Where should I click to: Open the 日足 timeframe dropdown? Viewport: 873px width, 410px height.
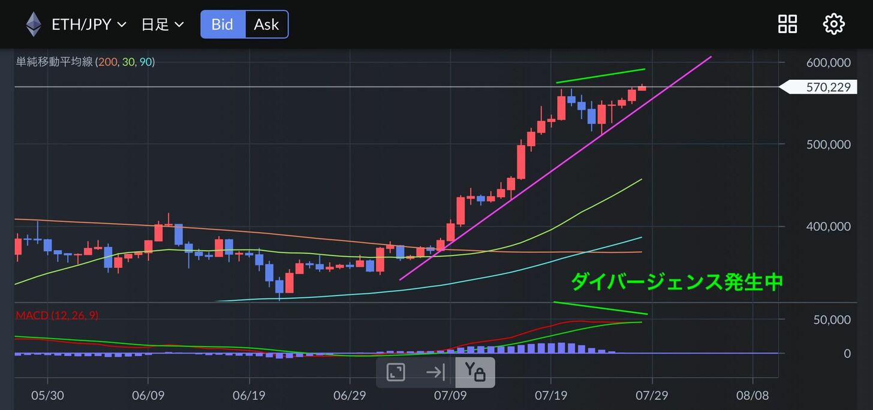coord(162,25)
